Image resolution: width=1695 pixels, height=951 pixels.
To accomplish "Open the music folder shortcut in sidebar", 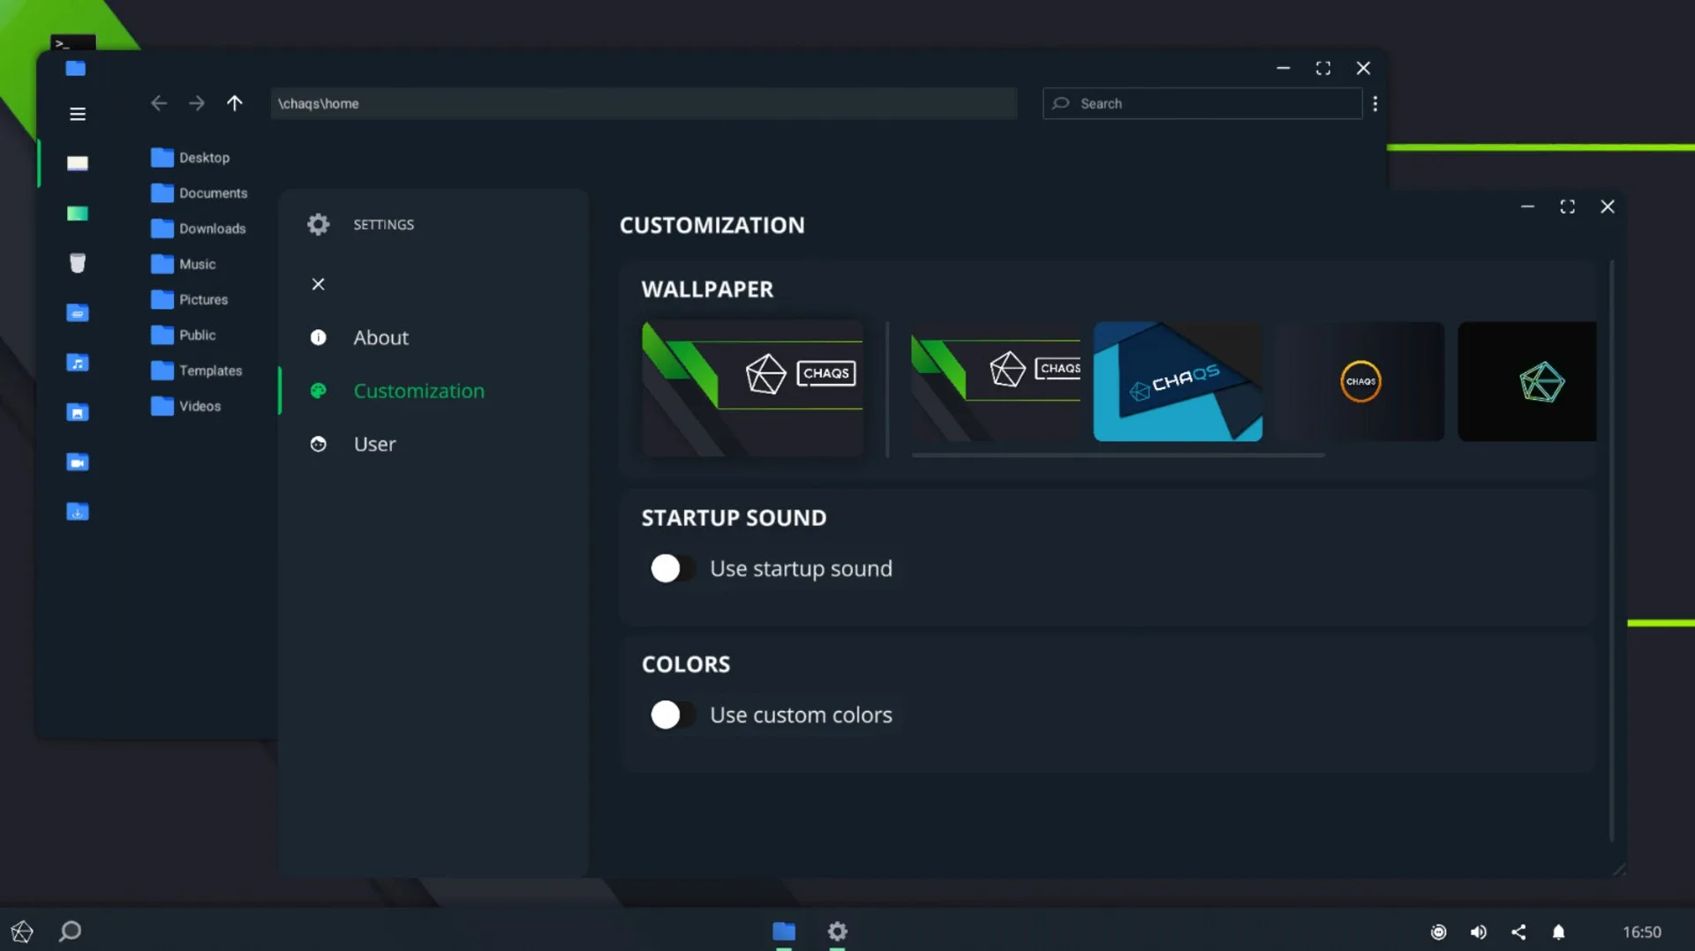I will click(x=78, y=363).
